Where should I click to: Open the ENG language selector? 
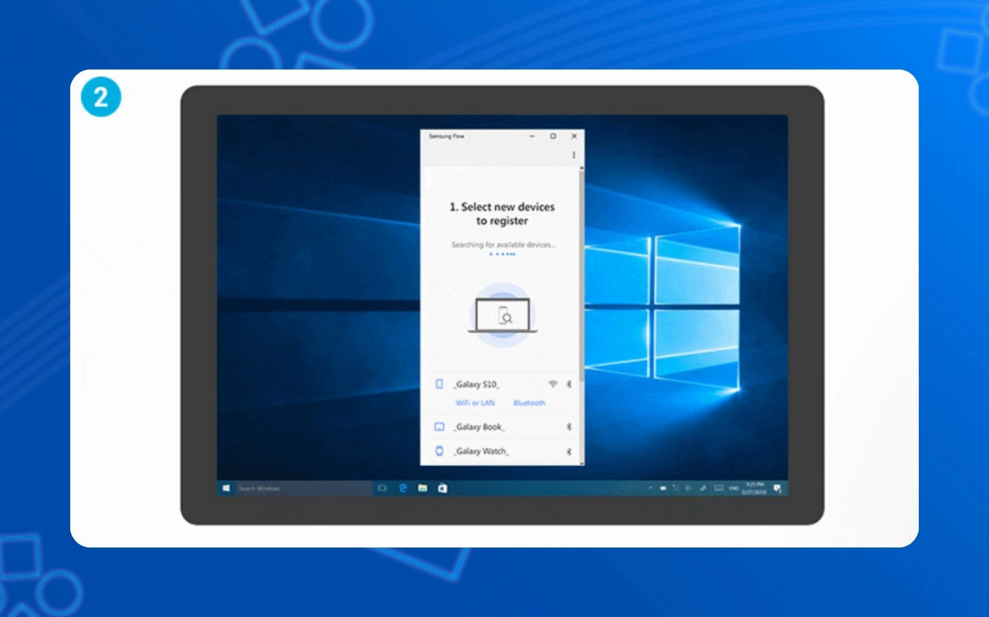(x=733, y=488)
